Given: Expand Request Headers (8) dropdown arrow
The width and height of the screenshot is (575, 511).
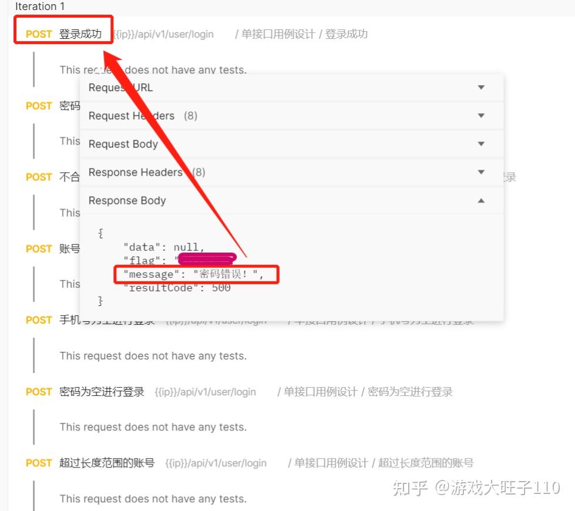Looking at the screenshot, I should [481, 116].
